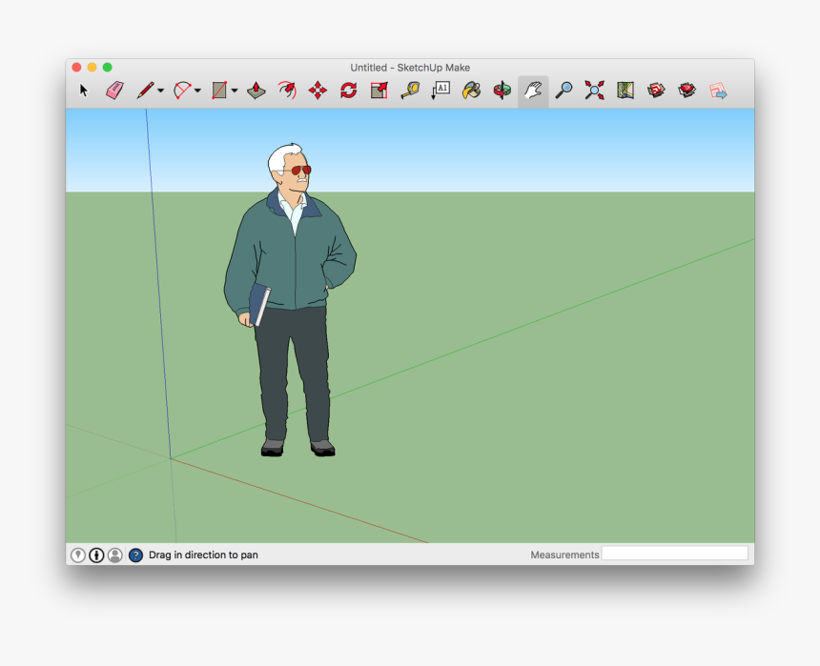Screen dimensions: 820x666
Task: Click the 'Untitled - SketchUp Make' window title
Action: (410, 68)
